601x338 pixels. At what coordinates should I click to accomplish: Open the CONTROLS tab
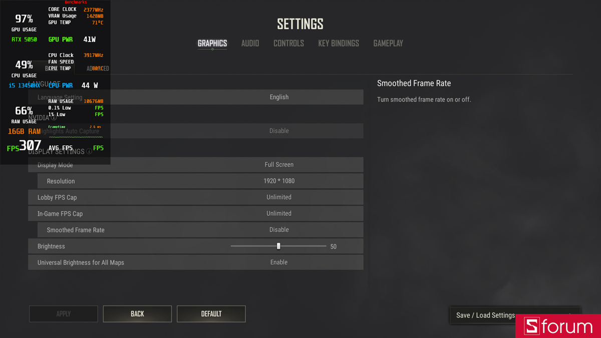[x=288, y=44]
